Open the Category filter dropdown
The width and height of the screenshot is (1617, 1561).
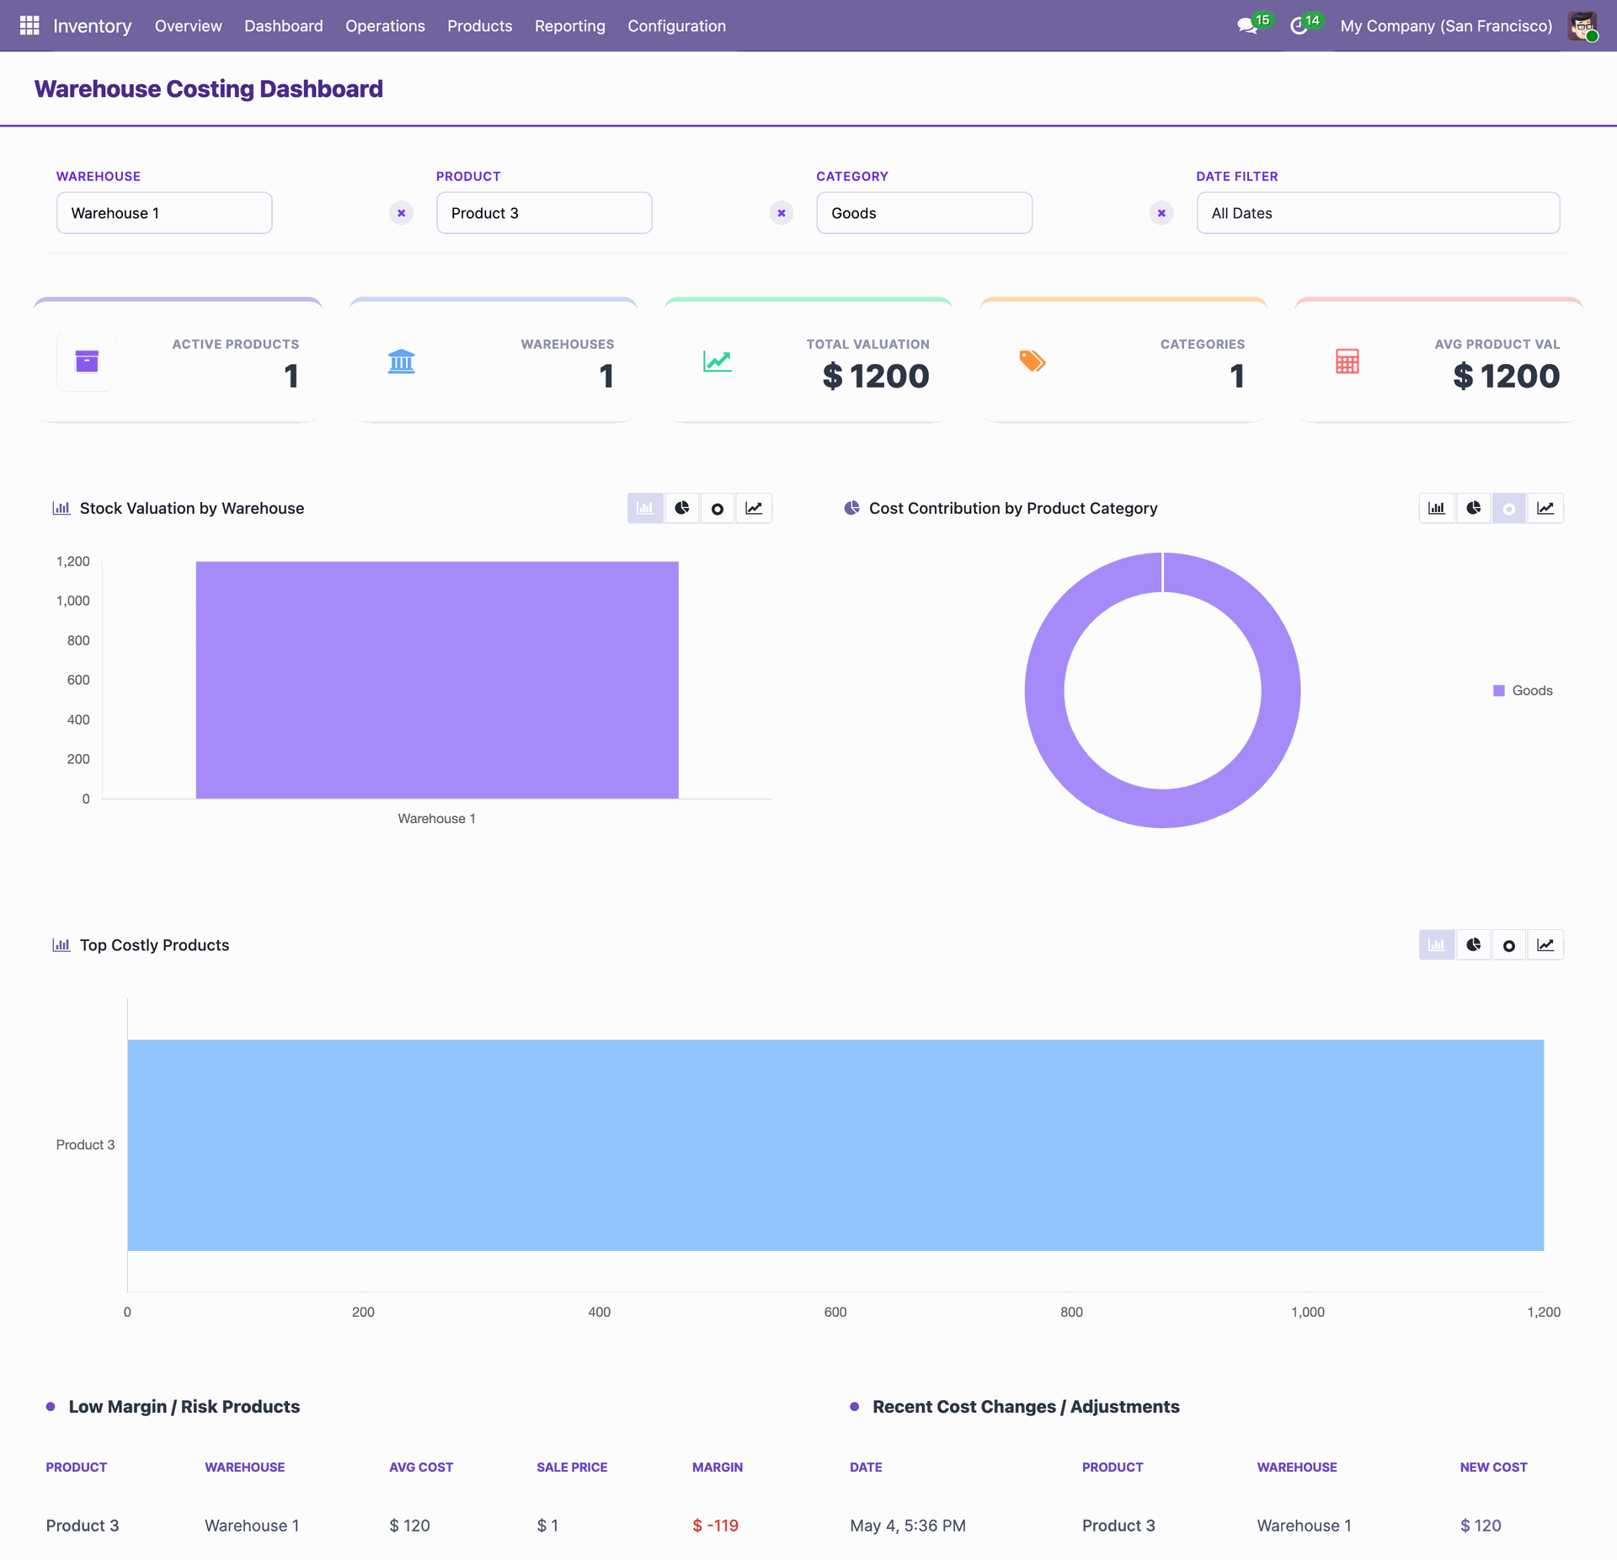point(924,213)
